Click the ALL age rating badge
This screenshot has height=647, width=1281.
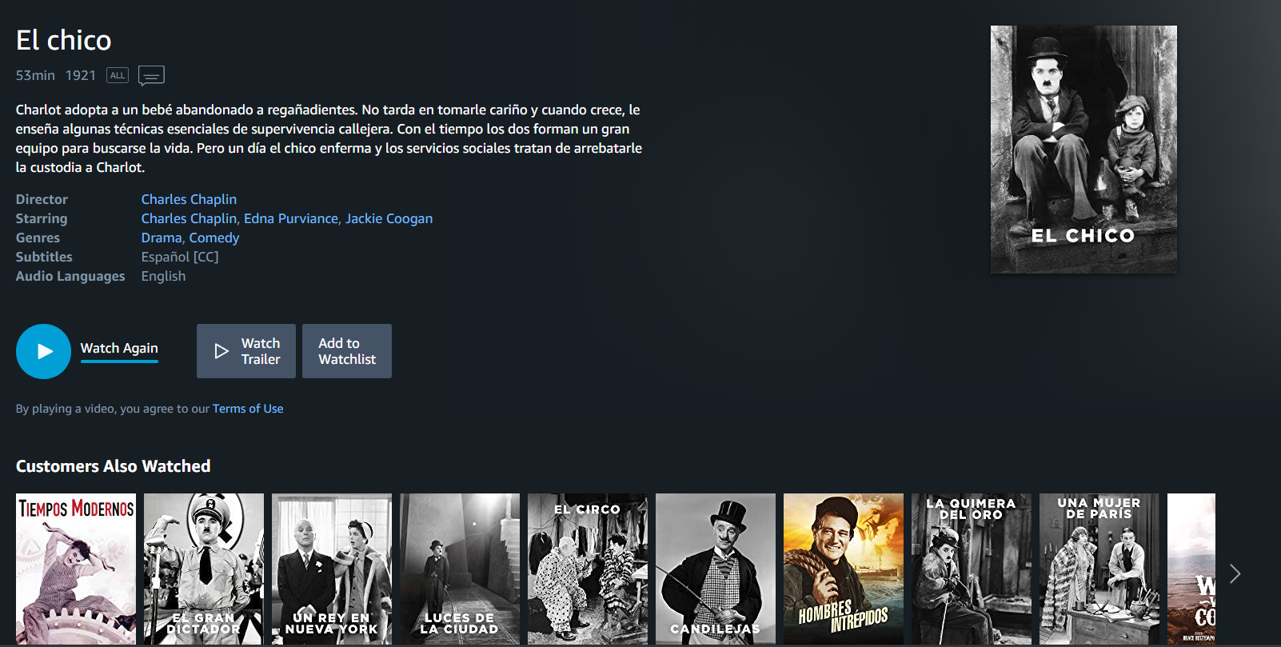pyautogui.click(x=118, y=75)
